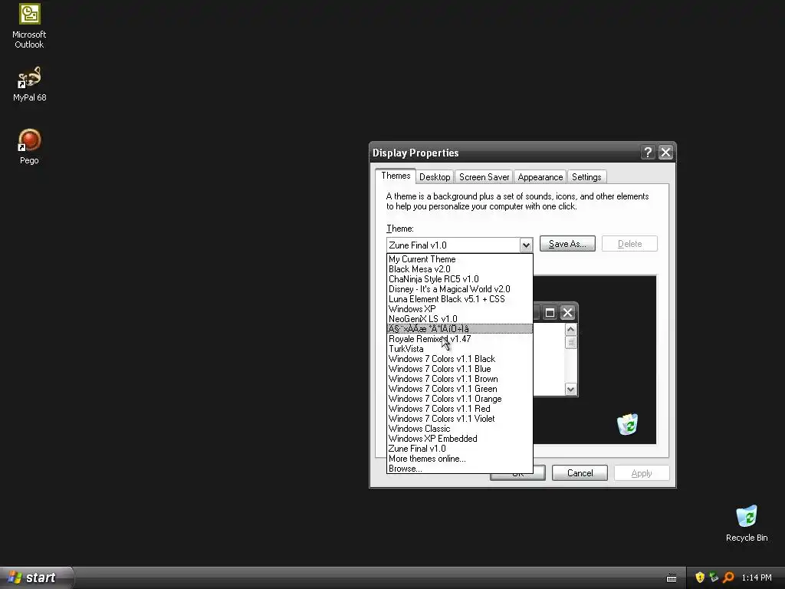Click the preview window's close X icon
Image resolution: width=785 pixels, height=589 pixels.
567,313
